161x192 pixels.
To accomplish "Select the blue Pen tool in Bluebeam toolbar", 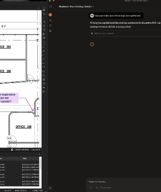I will click(44, 18).
